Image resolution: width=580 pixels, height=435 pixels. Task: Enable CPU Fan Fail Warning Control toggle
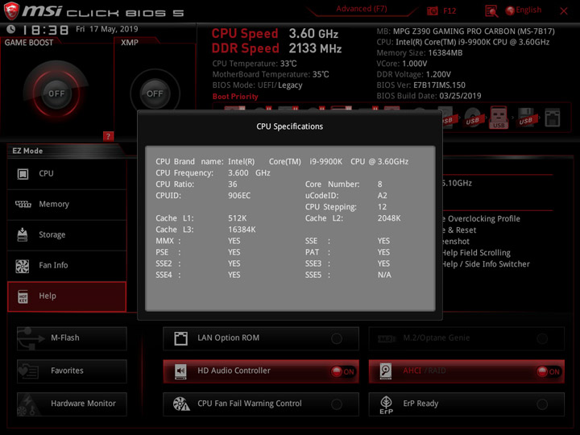point(337,404)
